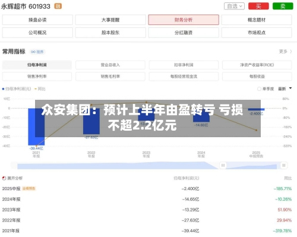Click the -39.44亿 table value
Screen dimensions: 297x237
(190, 230)
